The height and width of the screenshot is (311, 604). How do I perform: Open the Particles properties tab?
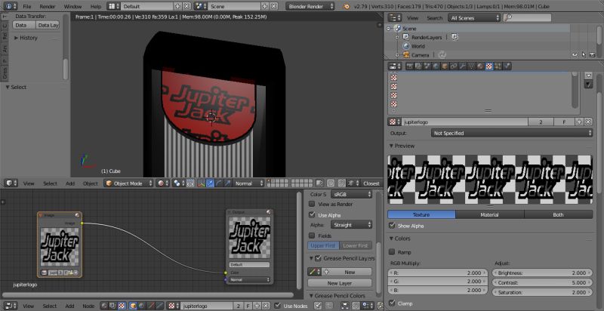coord(498,66)
